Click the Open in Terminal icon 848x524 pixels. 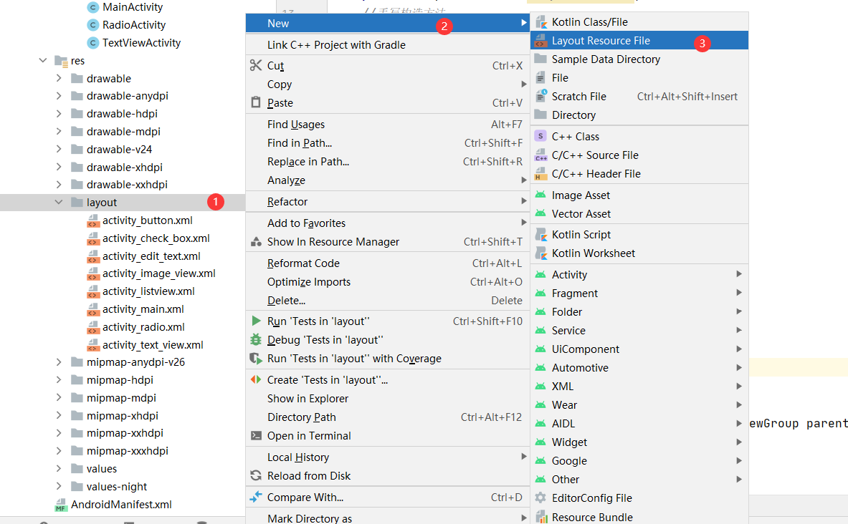256,436
